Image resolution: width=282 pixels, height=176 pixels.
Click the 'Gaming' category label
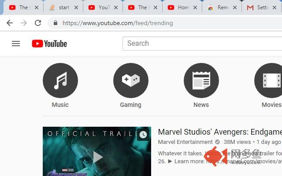pos(131,105)
